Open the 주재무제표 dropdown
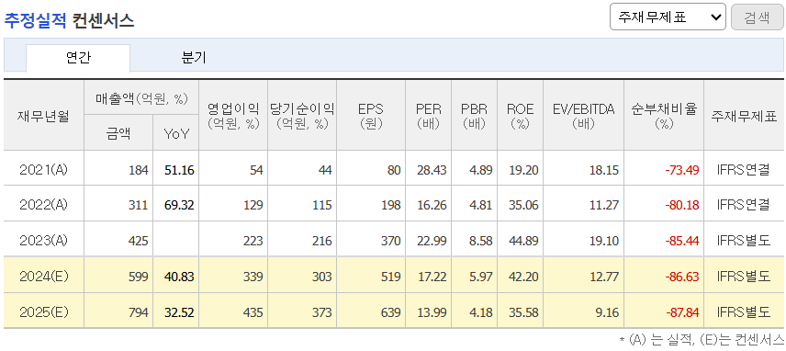 pos(668,17)
